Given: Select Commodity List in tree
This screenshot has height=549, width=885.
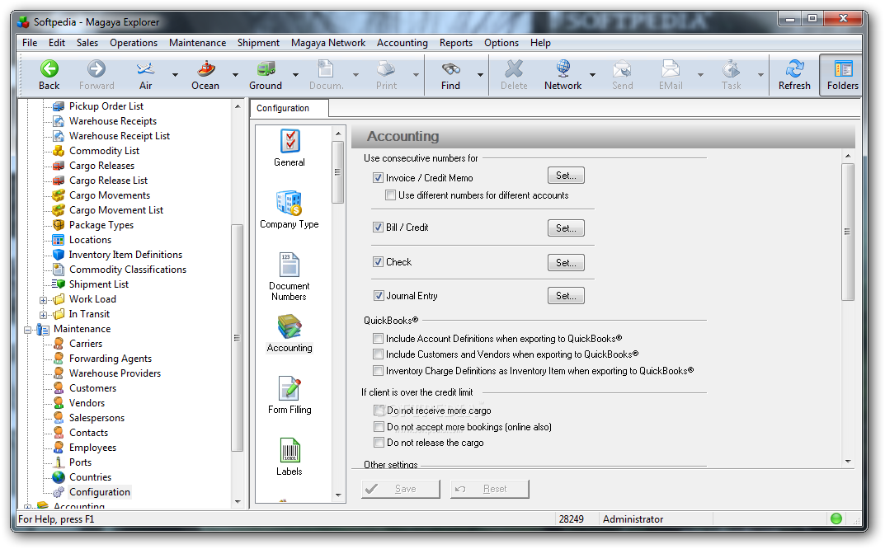Looking at the screenshot, I should point(104,151).
